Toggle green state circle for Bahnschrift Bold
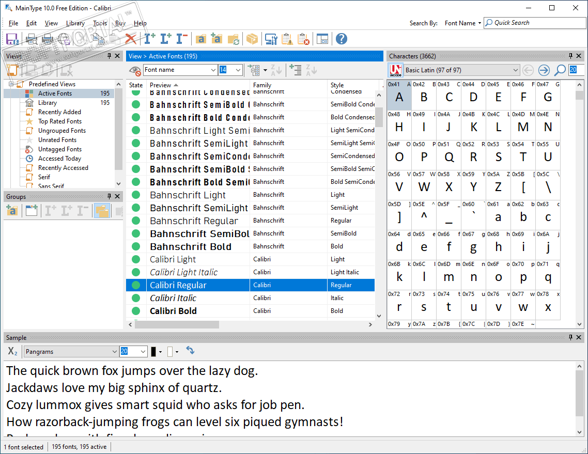Viewport: 588px width, 454px height. coord(136,246)
